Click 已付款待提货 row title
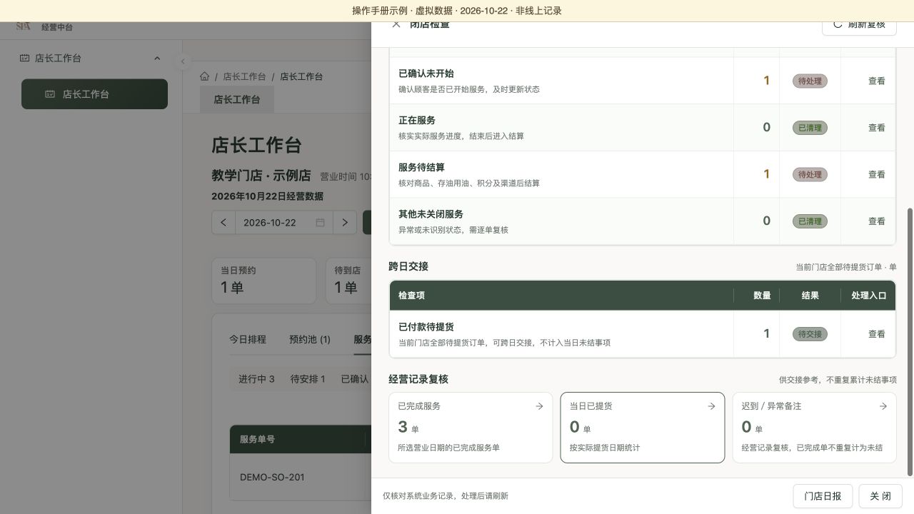Image resolution: width=914 pixels, height=514 pixels. [x=426, y=327]
